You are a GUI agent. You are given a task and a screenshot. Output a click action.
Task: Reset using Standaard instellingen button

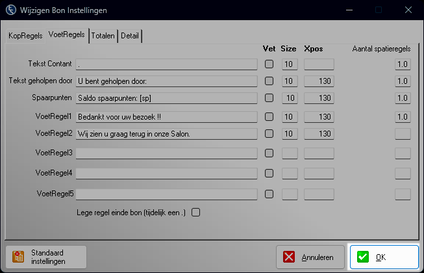point(46,257)
